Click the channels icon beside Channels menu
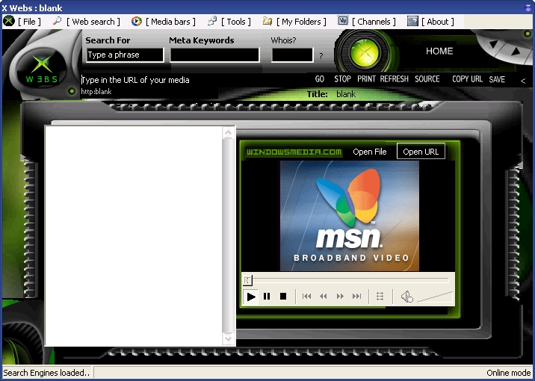Screen dimensions: 535x381 coord(343,21)
